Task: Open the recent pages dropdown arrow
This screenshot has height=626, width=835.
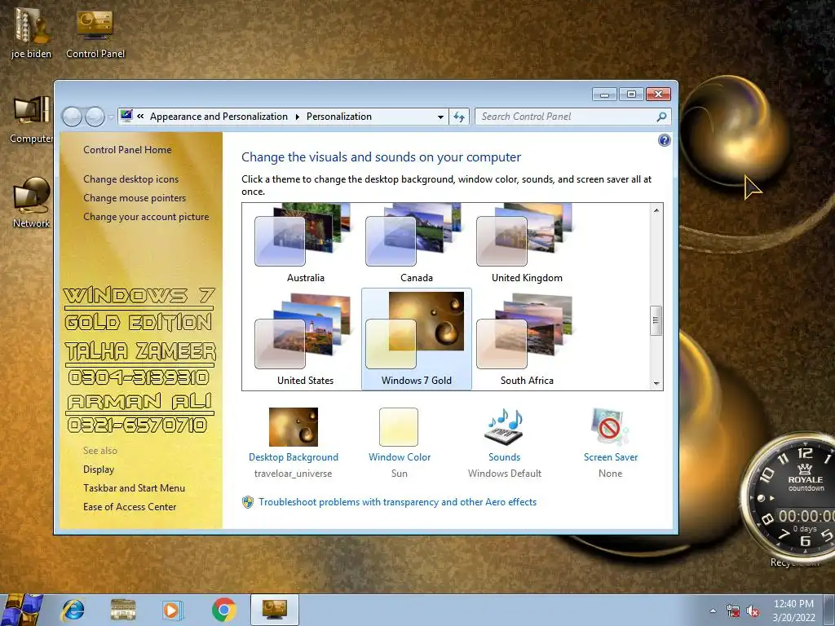Action: (x=110, y=117)
